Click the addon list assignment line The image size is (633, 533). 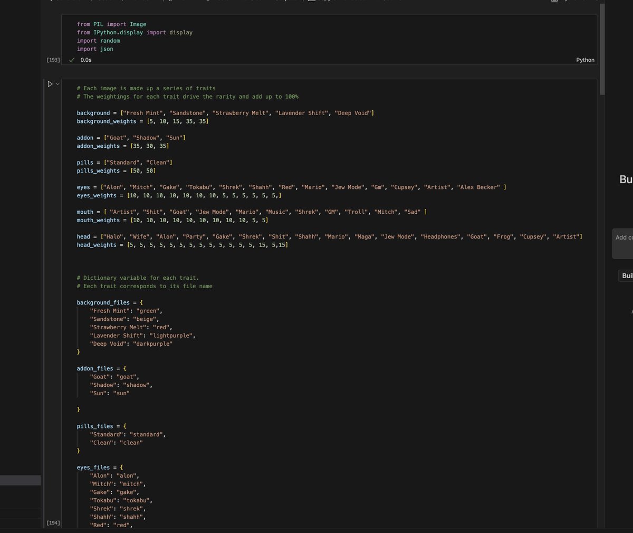click(x=131, y=138)
